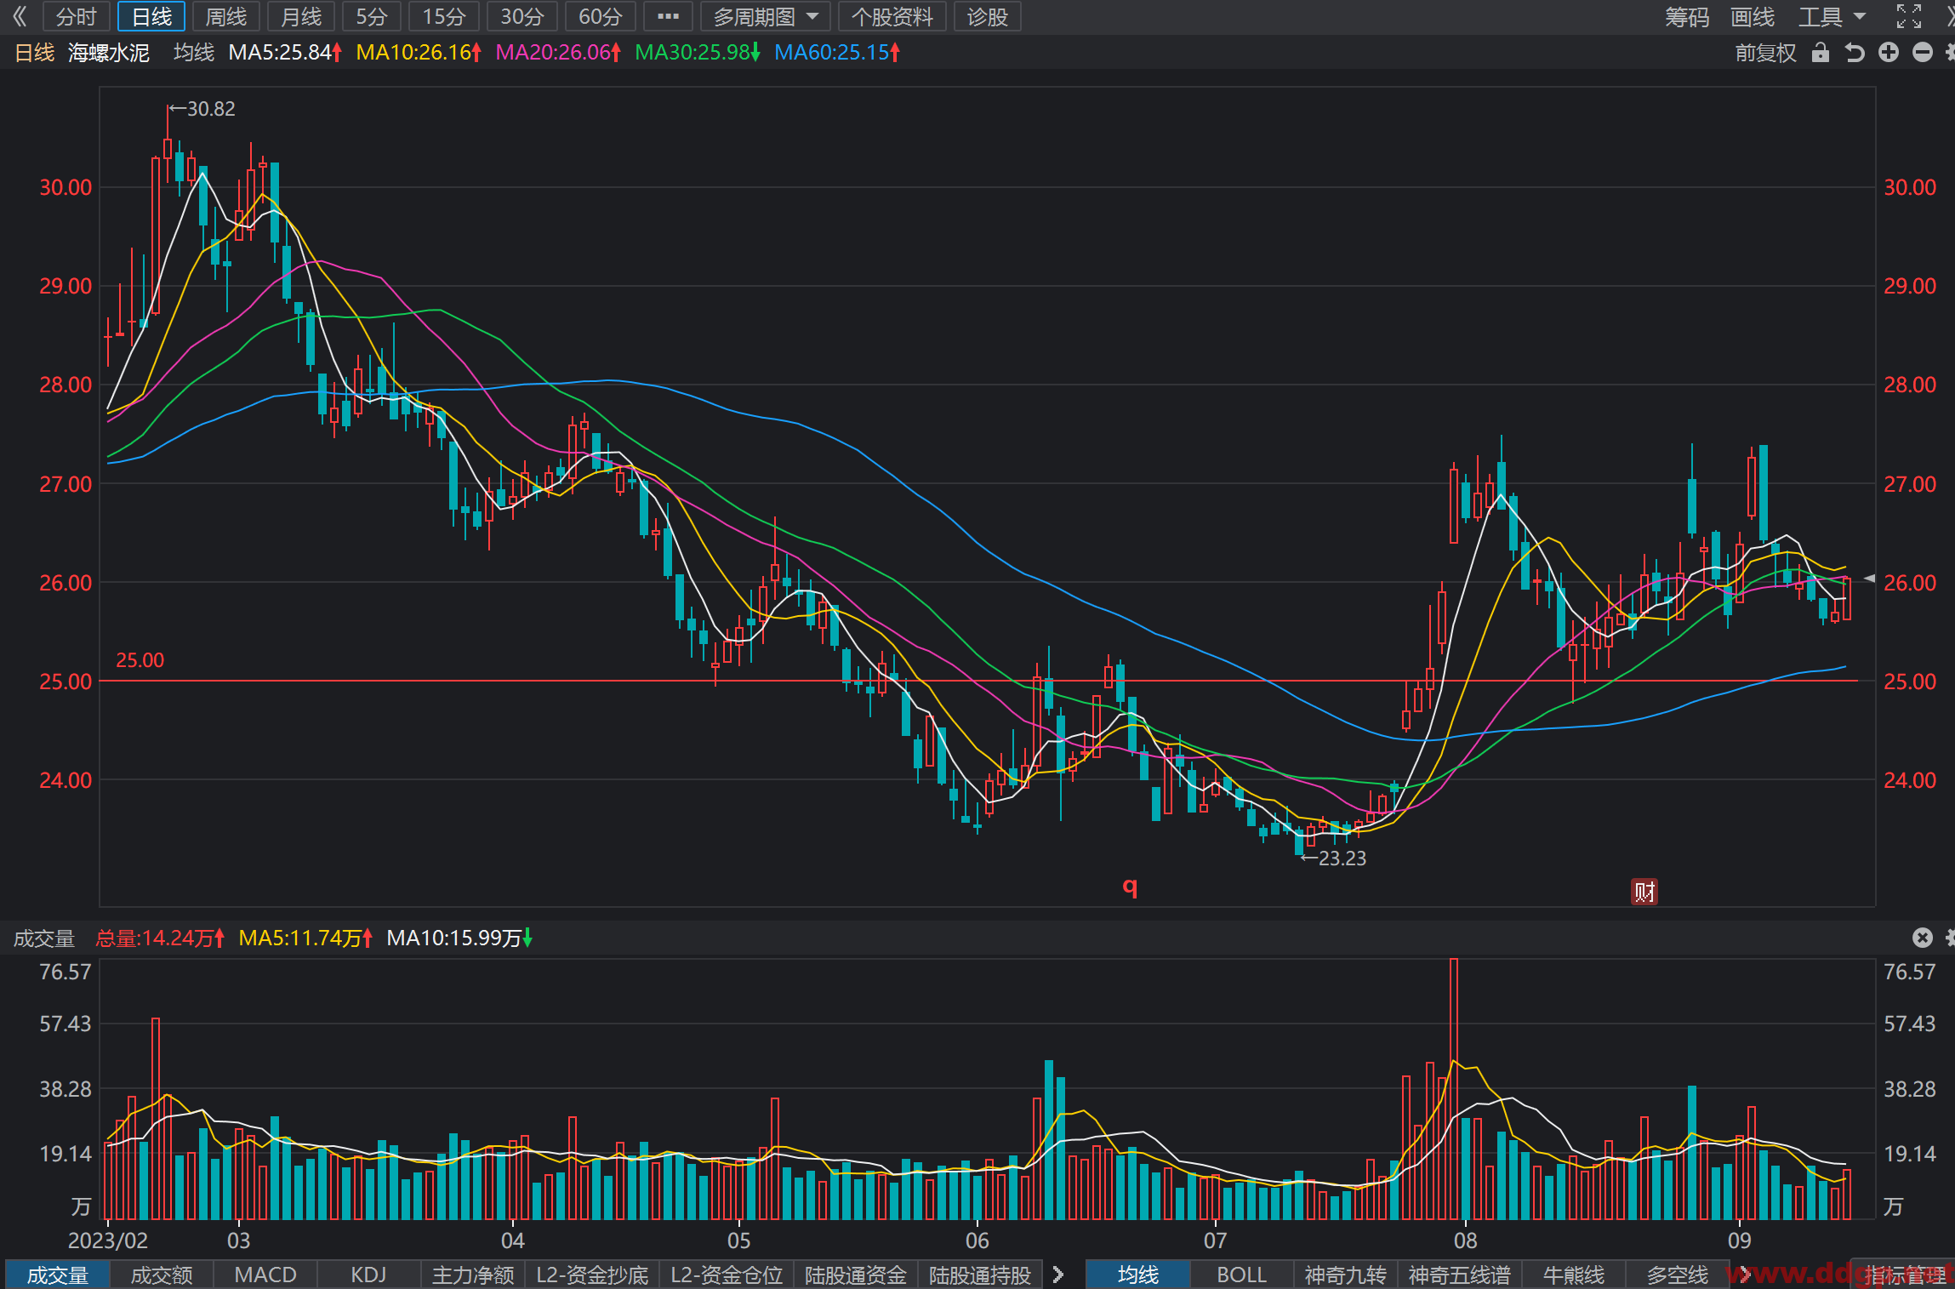1955x1289 pixels.
Task: Click the red q marker on chart
Action: tap(1130, 887)
